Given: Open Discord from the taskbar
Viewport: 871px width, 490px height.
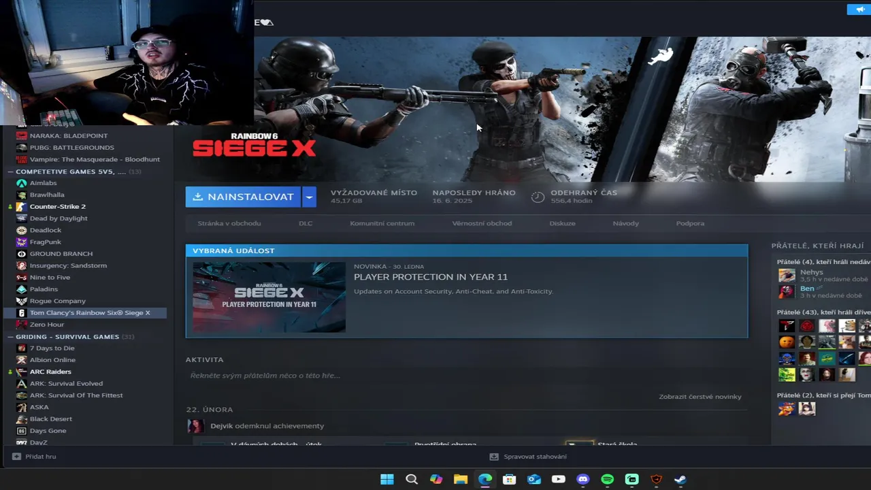Looking at the screenshot, I should (583, 479).
